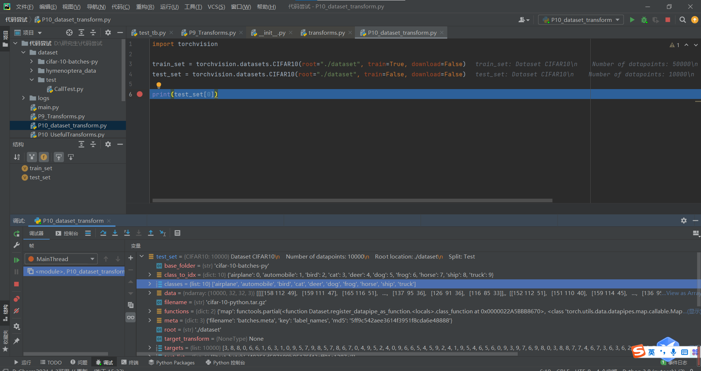This screenshot has width=701, height=371.
Task: Collapse the test folder in project tree
Action: click(x=31, y=80)
